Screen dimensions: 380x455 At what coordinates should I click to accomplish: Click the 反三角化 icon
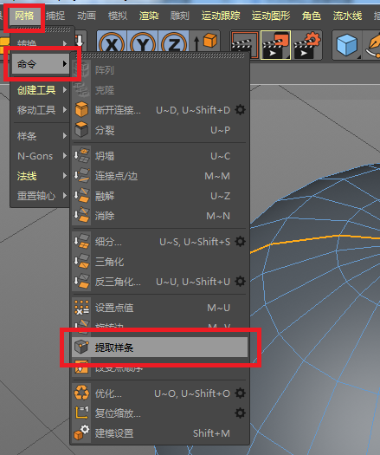[x=81, y=281]
